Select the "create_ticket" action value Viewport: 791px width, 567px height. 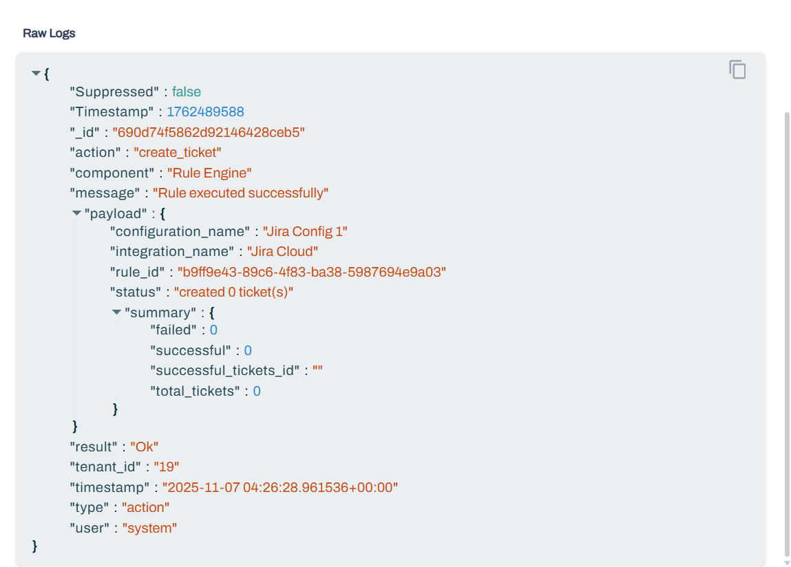[x=177, y=153]
